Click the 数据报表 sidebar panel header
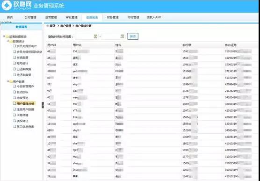 22,27
